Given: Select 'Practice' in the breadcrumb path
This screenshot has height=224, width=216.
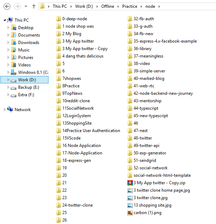Looking at the screenshot, I should 130,6.
